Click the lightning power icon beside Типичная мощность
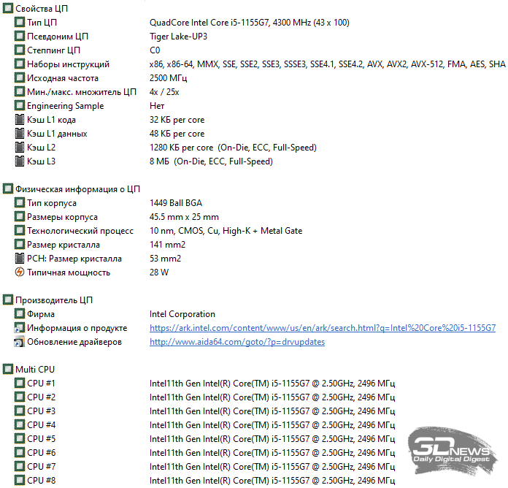The image size is (508, 488). click(x=20, y=272)
